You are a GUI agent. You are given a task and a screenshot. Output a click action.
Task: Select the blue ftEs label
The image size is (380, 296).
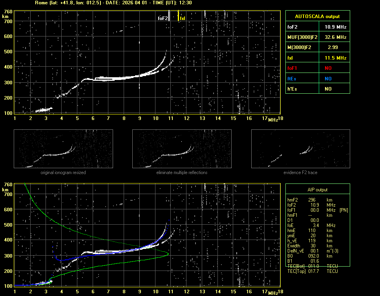pyautogui.click(x=292, y=78)
